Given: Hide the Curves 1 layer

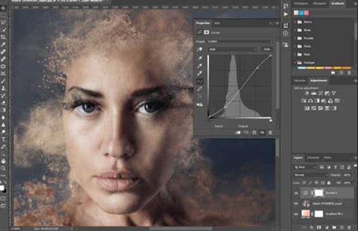Looking at the screenshot, I should click(x=296, y=193).
